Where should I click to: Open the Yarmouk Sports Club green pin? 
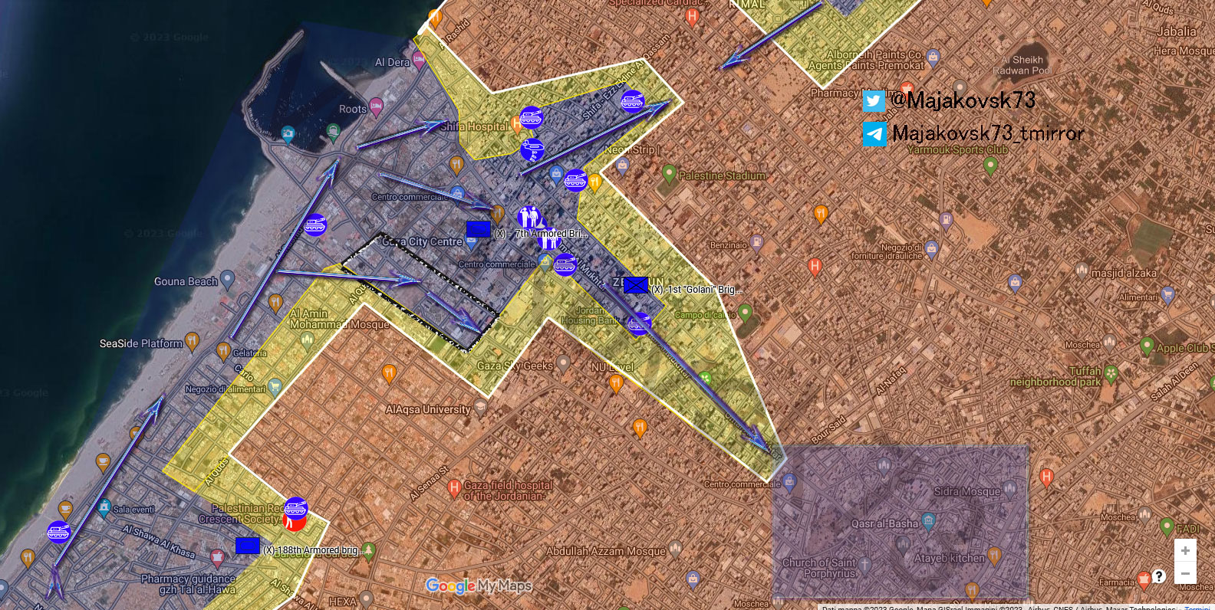pos(991,166)
